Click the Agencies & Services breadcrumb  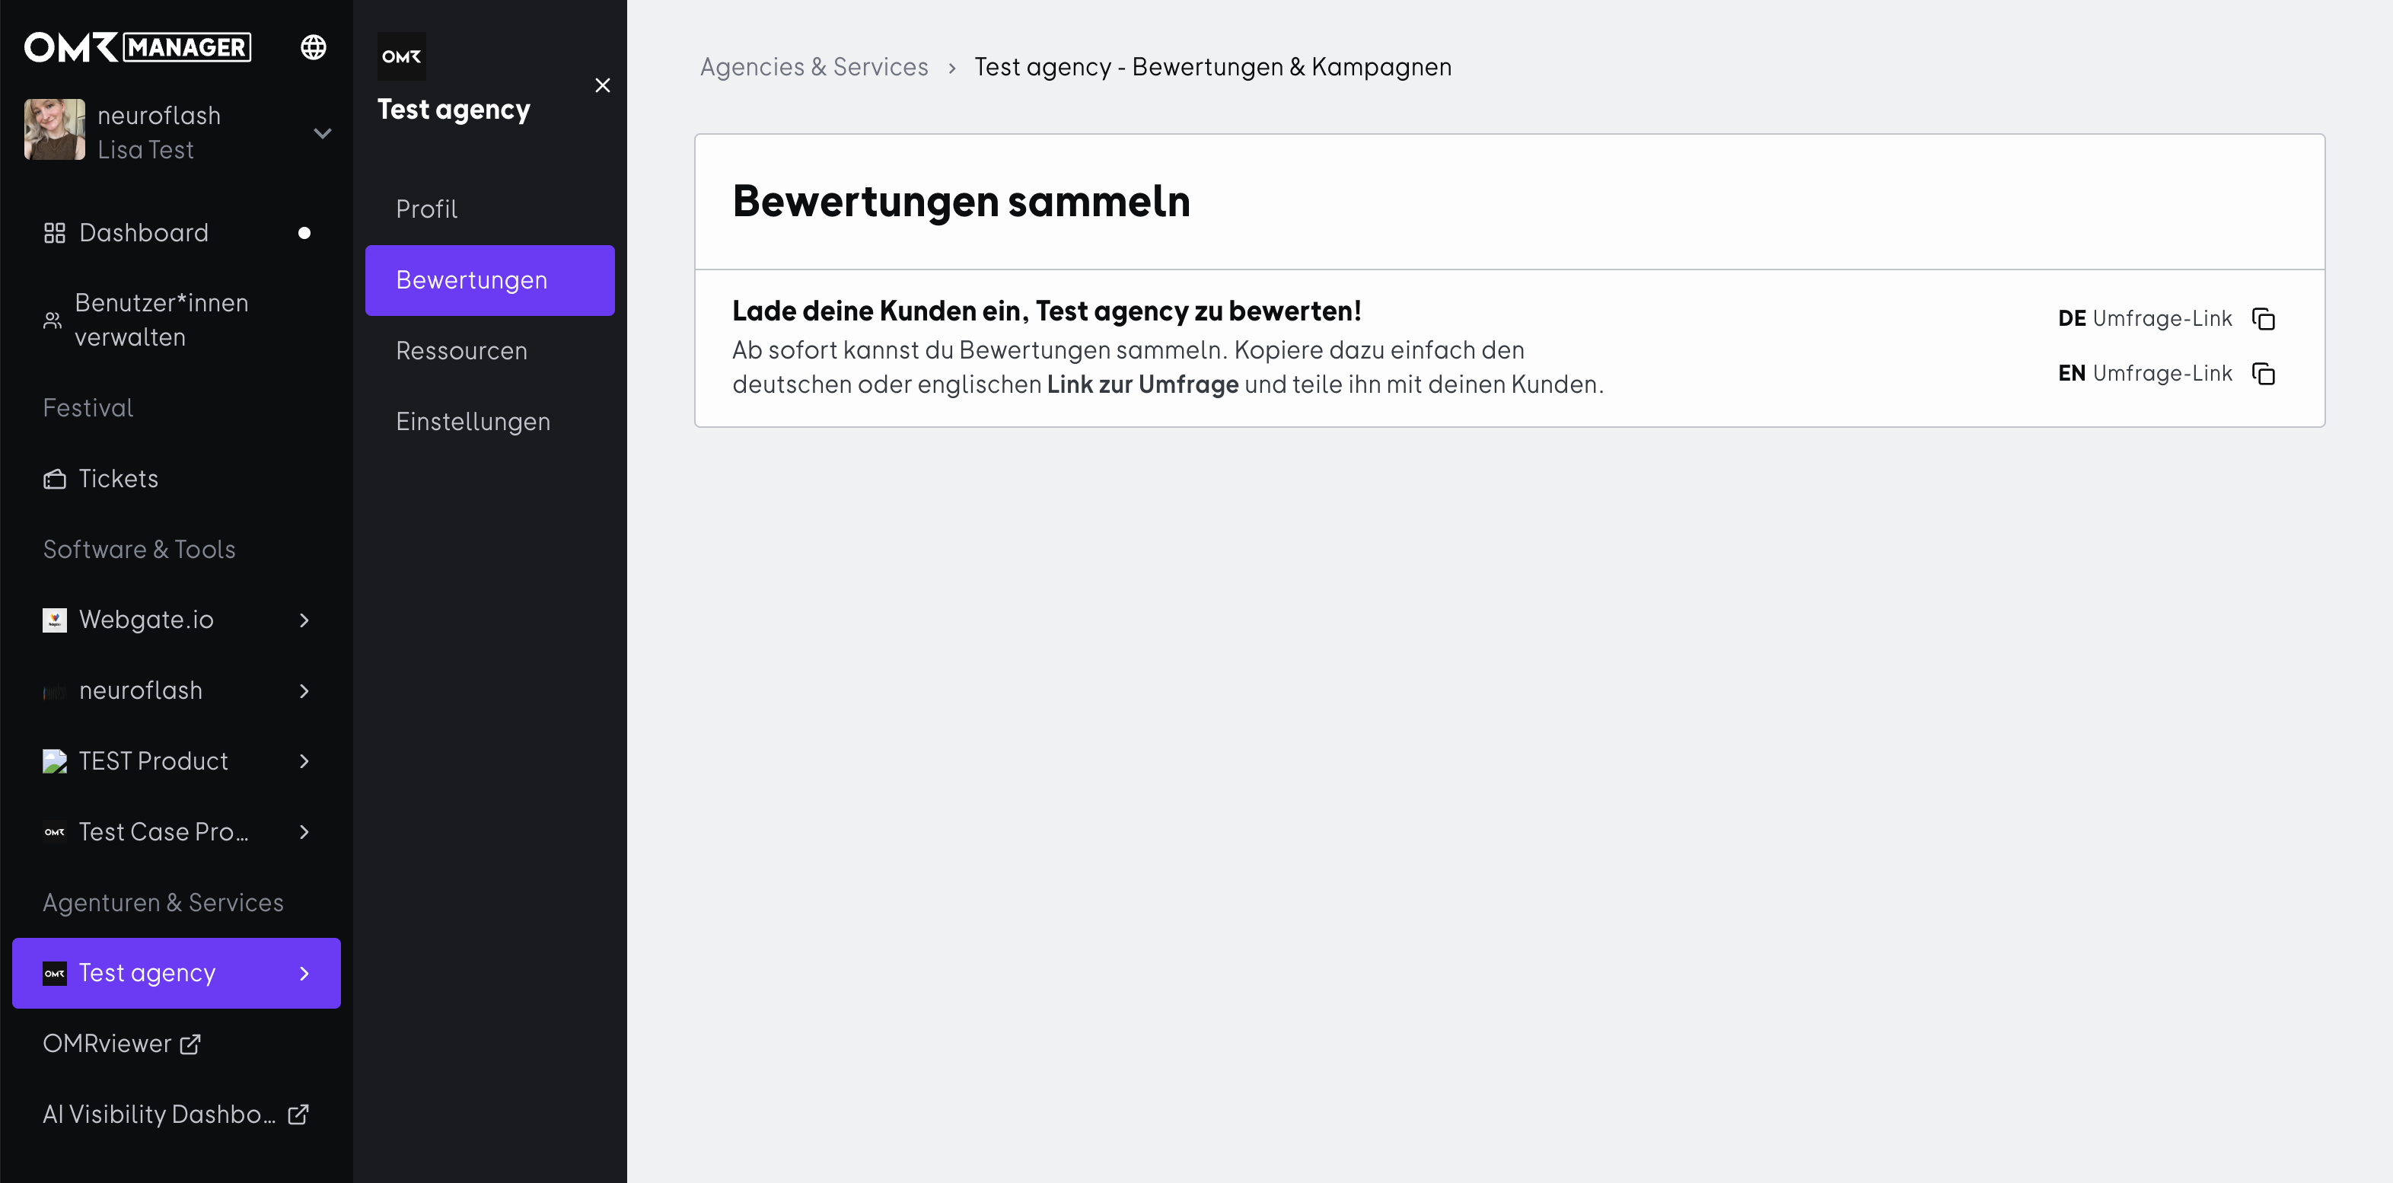[x=814, y=67]
